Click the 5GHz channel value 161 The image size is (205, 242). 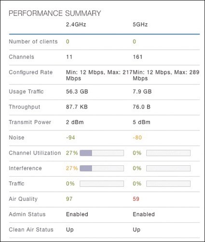point(137,57)
